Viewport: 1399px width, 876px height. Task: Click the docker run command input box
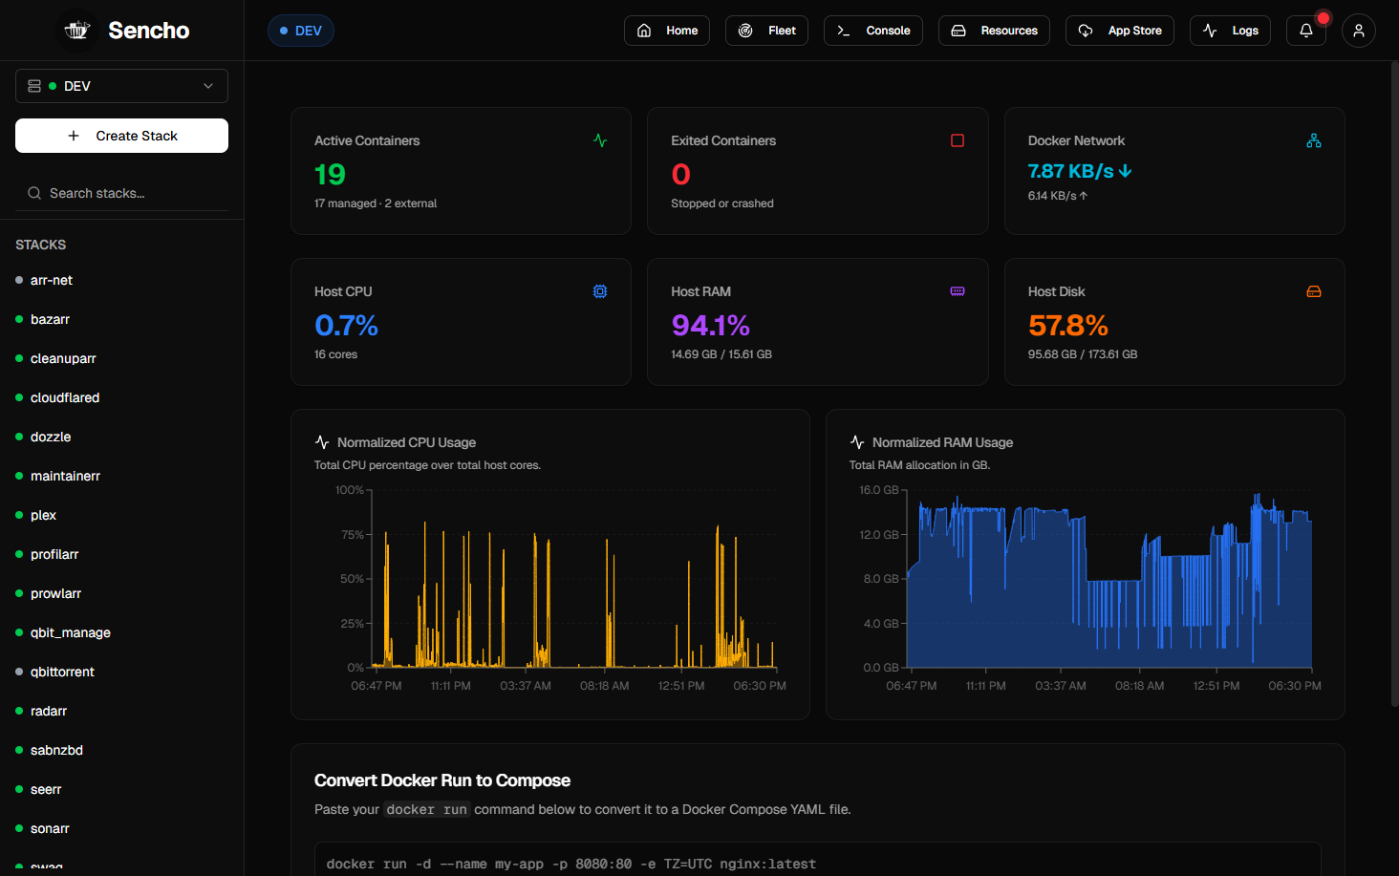click(818, 860)
